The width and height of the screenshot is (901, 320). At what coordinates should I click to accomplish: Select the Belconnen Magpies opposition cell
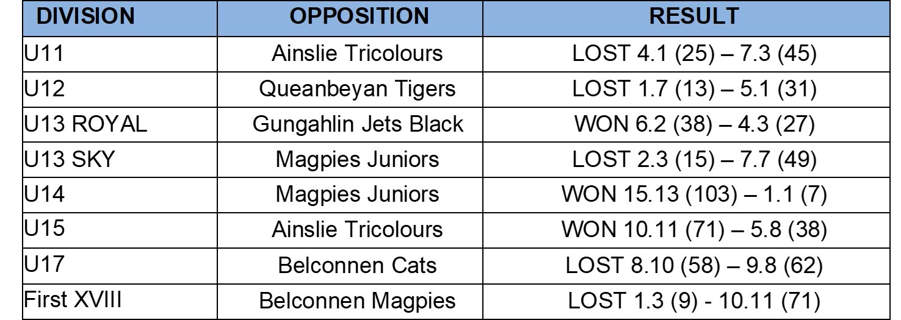point(357,301)
